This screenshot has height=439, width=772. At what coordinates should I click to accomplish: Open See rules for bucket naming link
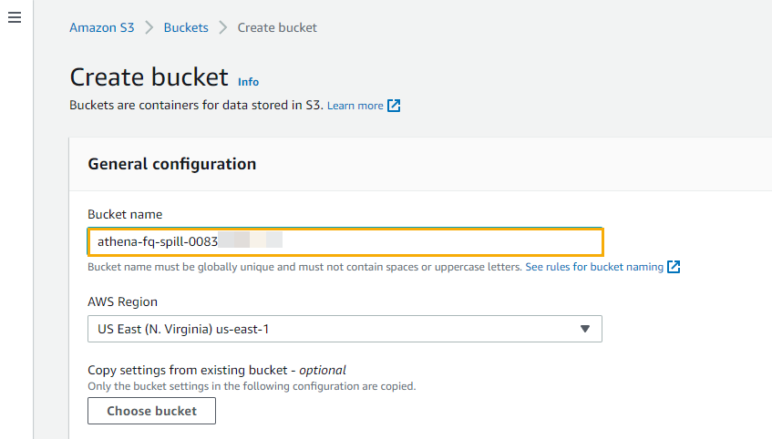(x=594, y=267)
